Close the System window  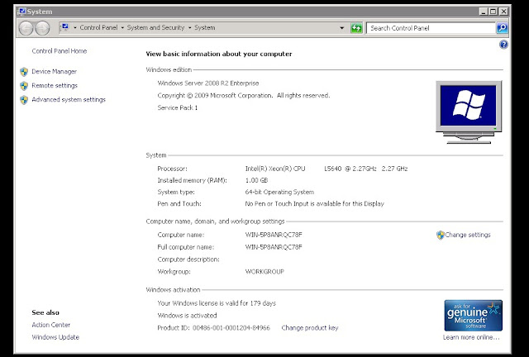(503, 12)
